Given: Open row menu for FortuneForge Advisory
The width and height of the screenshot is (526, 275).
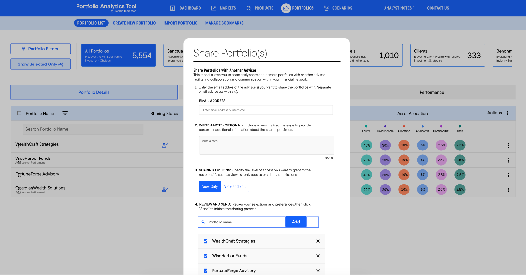Looking at the screenshot, I should click(508, 175).
